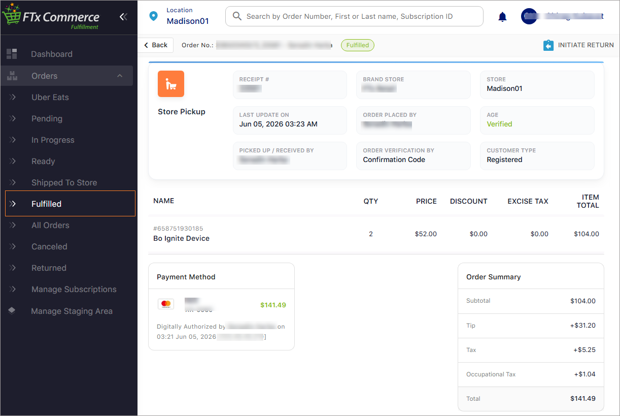Click the chevron icon beside Pending
The height and width of the screenshot is (416, 620).
(x=13, y=118)
